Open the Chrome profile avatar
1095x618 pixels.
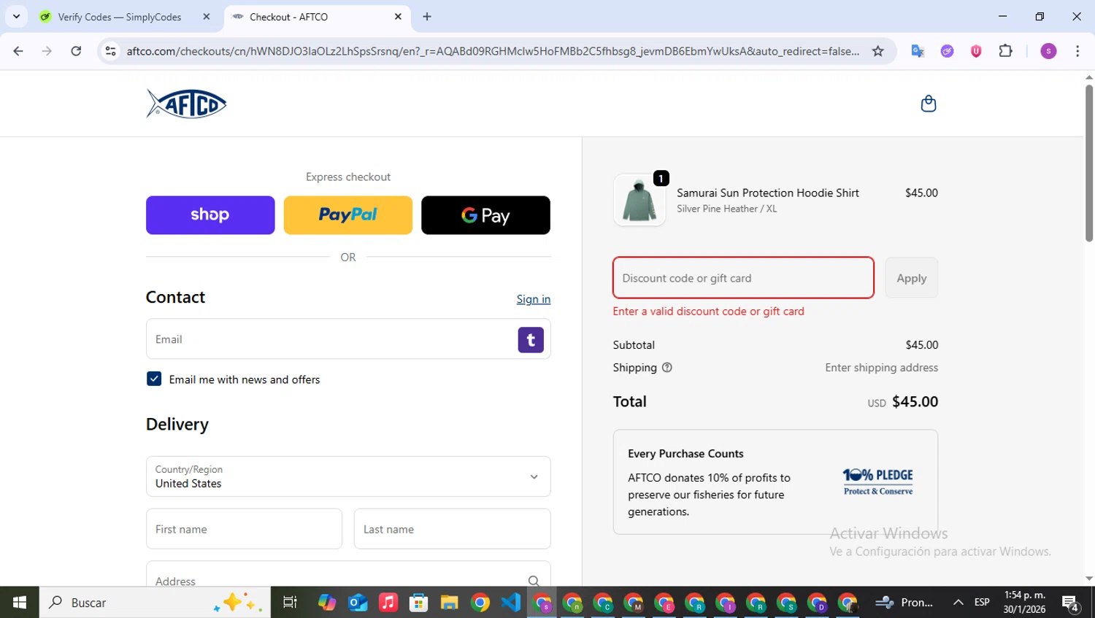[1048, 51]
